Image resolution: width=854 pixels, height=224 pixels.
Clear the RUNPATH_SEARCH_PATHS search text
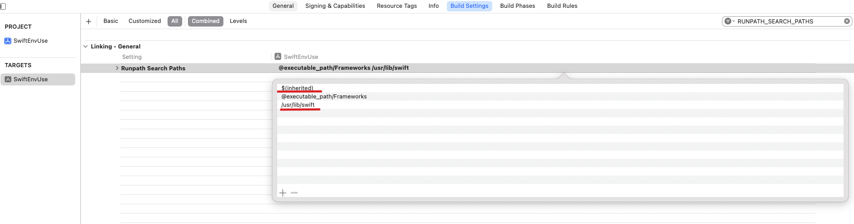(847, 21)
